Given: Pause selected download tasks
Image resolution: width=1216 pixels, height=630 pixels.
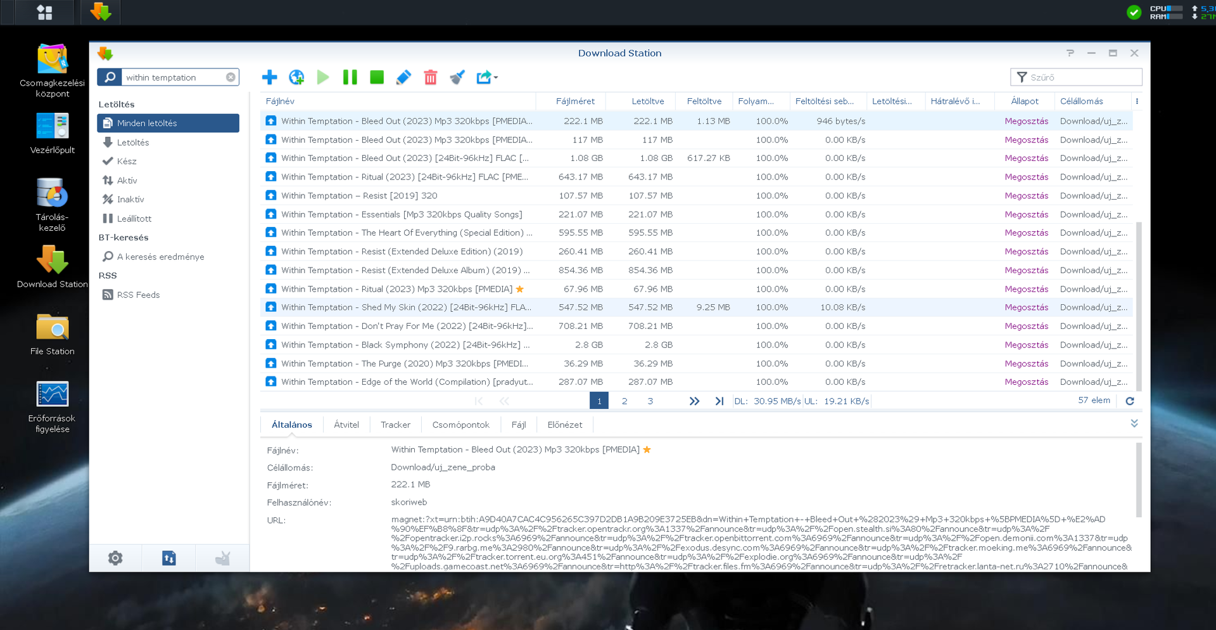Looking at the screenshot, I should pyautogui.click(x=350, y=77).
